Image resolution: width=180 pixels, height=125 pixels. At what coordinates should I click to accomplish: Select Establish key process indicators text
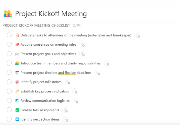click(x=45, y=91)
